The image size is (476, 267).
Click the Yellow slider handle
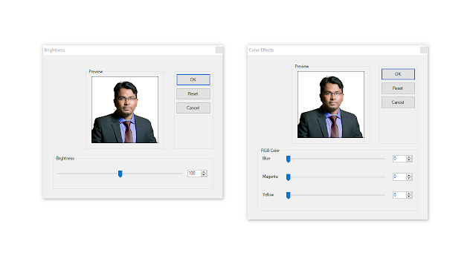point(289,195)
